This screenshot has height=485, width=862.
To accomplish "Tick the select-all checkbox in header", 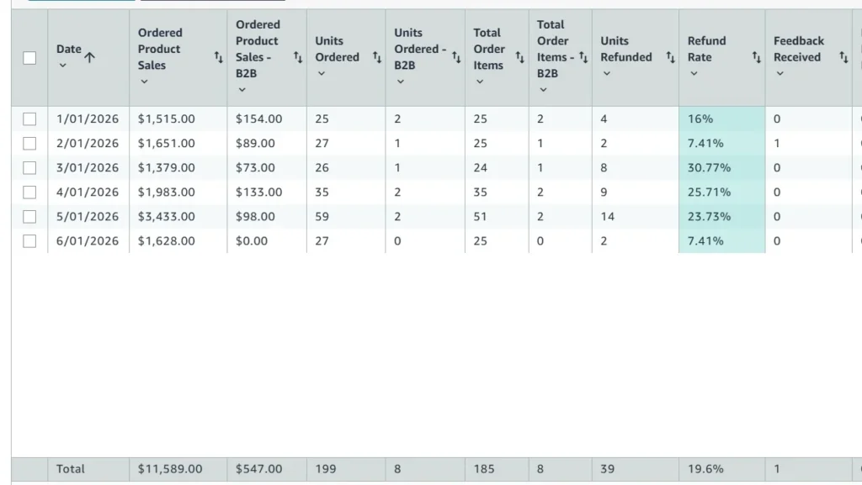I will [x=29, y=58].
